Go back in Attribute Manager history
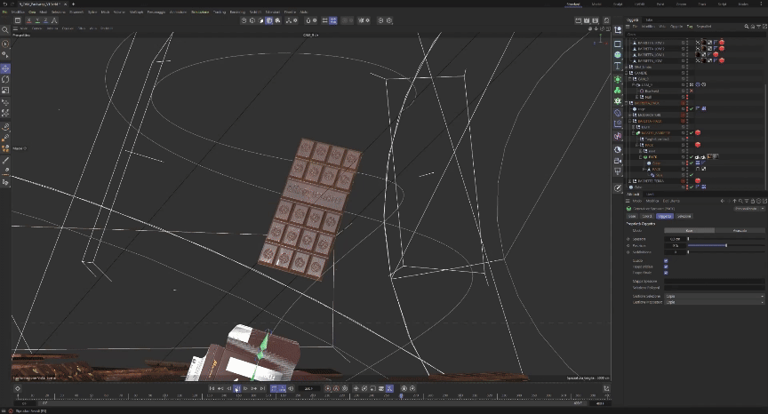Viewport: 768px width, 414px height. click(723, 201)
